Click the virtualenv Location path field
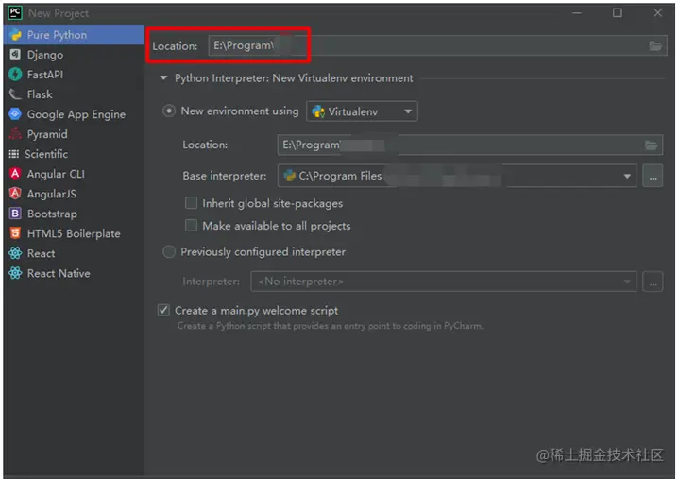 [x=470, y=145]
